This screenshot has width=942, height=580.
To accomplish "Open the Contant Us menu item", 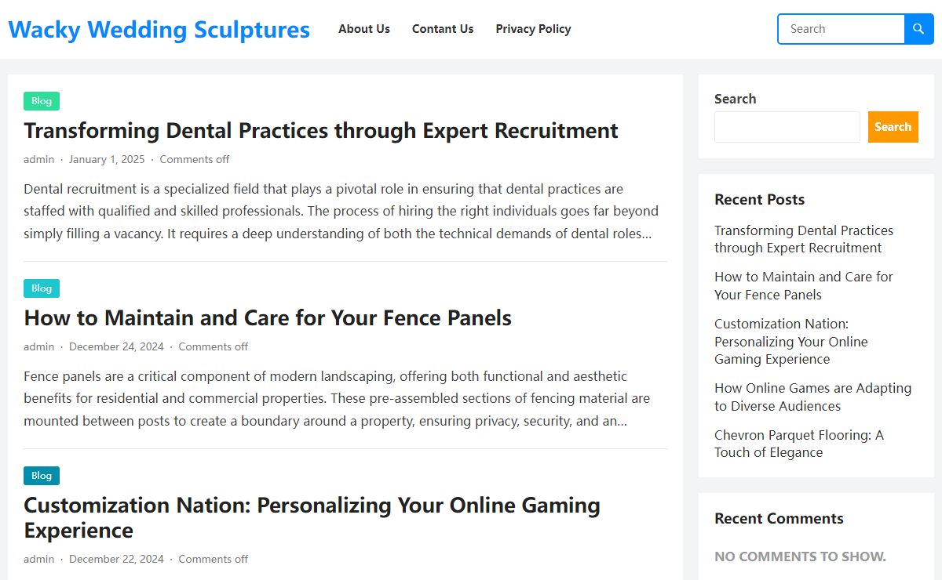I will pyautogui.click(x=443, y=29).
